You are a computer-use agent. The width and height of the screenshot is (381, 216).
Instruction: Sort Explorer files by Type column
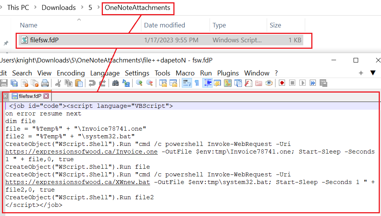(219, 25)
